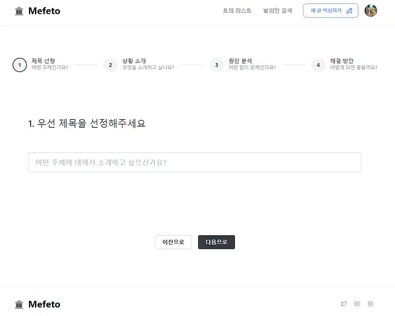Open the 발의안 검색 menu item
Image resolution: width=395 pixels, height=316 pixels.
(278, 11)
